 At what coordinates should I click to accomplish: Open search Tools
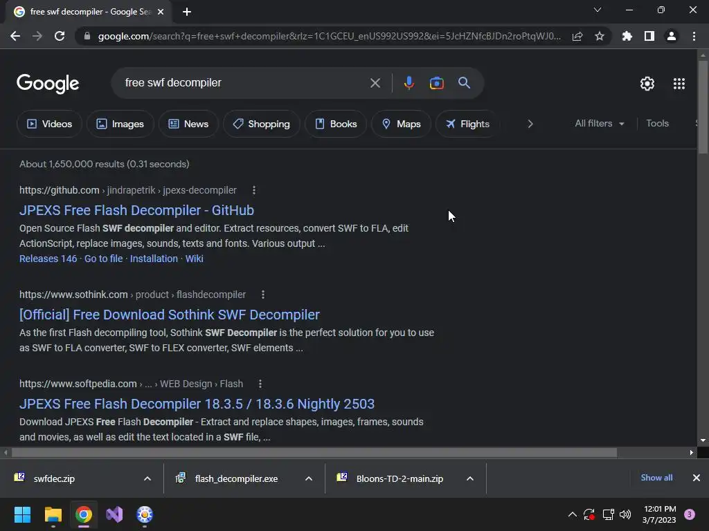click(x=657, y=123)
